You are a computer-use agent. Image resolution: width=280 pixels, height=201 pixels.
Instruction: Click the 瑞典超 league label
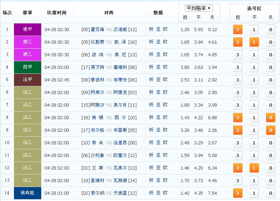pos(28,193)
